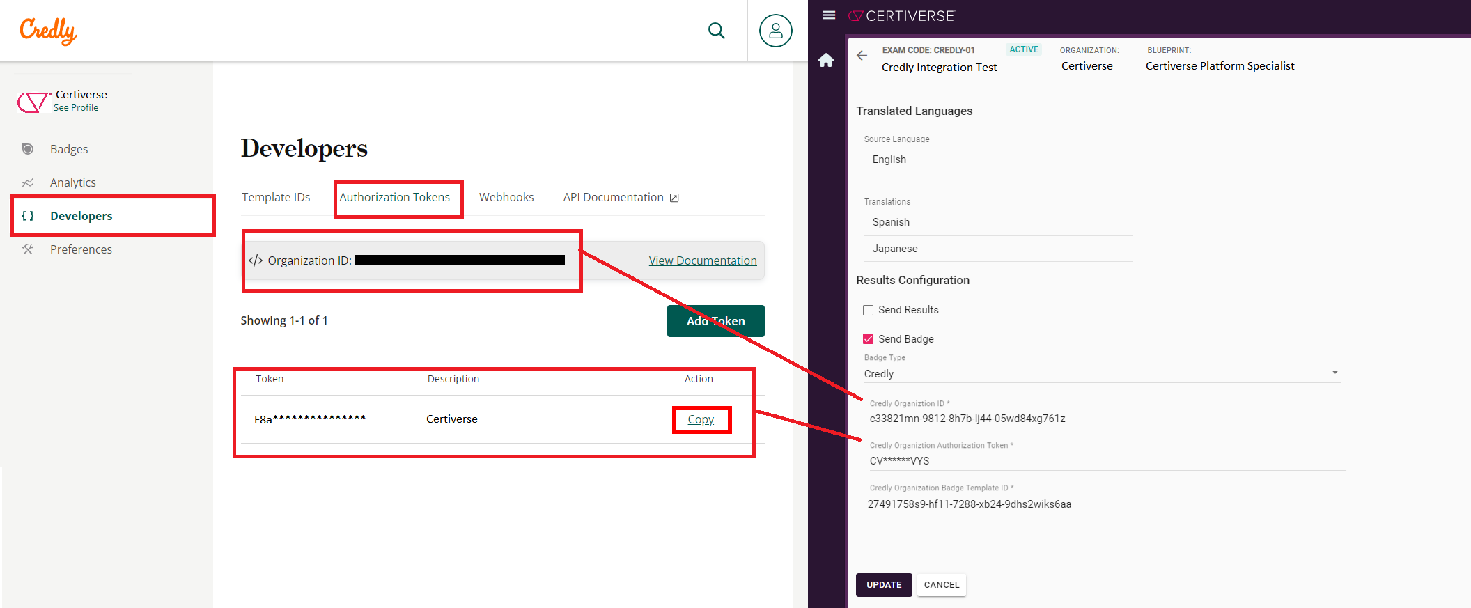Click the Spanish translation row
Viewport: 1471px width, 608px height.
(999, 222)
